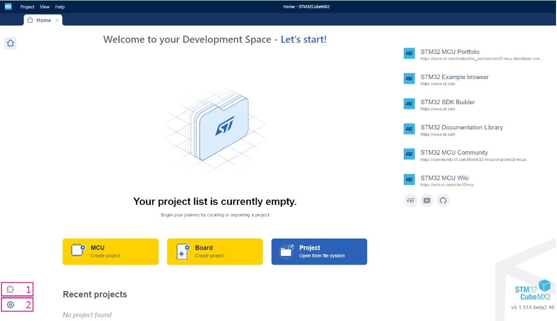Open the plugins puzzle-piece icon
The width and height of the screenshot is (557, 321).
click(10, 290)
